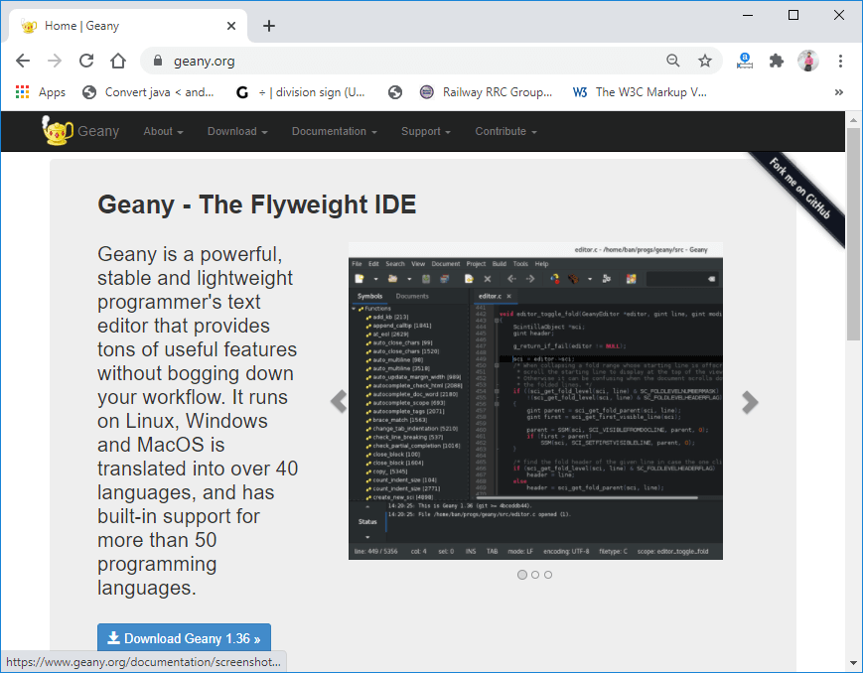Click the Geany - The Flyweight IDE heading
Screen dimensions: 863x673
click(x=257, y=204)
